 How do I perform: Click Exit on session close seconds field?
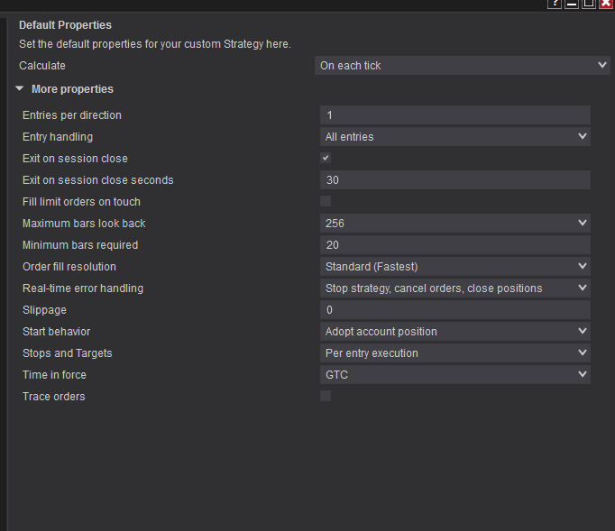(x=455, y=180)
